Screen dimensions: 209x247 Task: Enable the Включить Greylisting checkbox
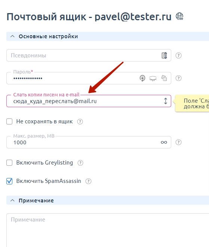tap(9, 163)
